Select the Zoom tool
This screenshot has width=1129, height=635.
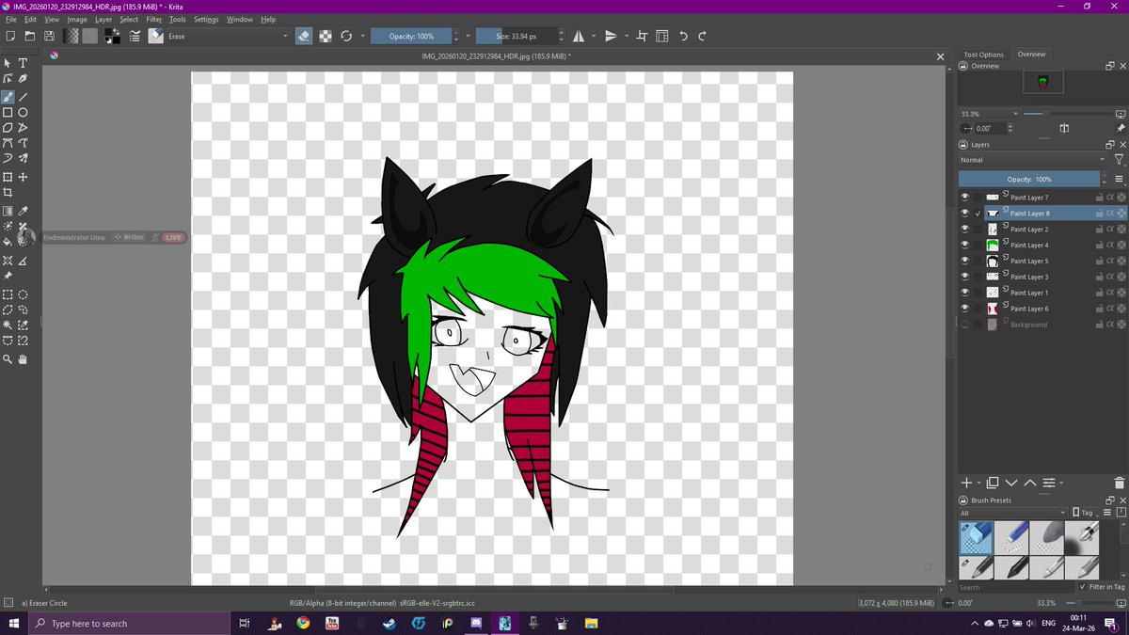(x=8, y=359)
